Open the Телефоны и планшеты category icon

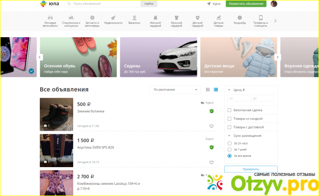(x=261, y=18)
